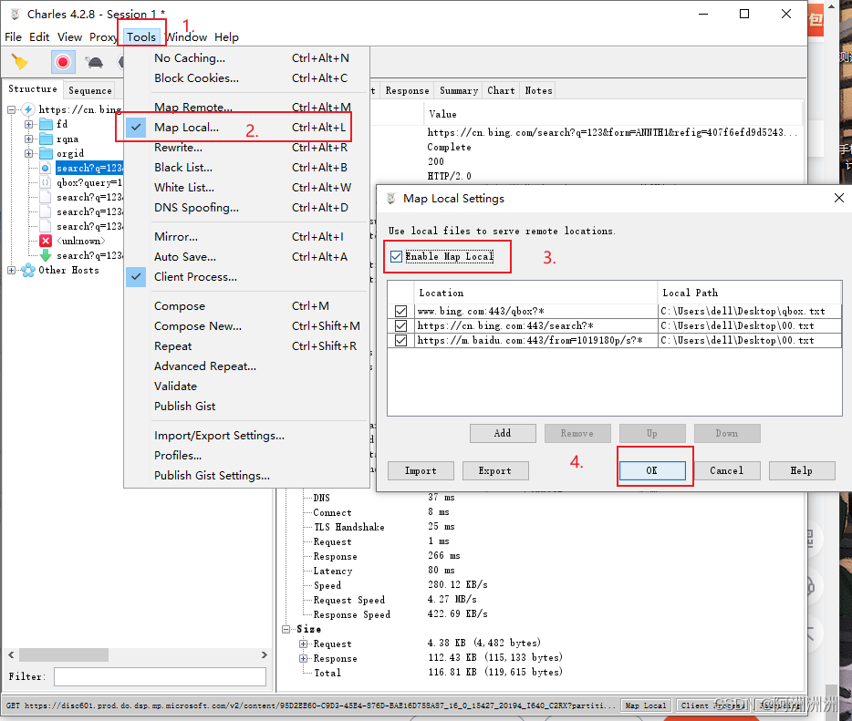
Task: Click the Filter input field
Action: pyautogui.click(x=161, y=677)
